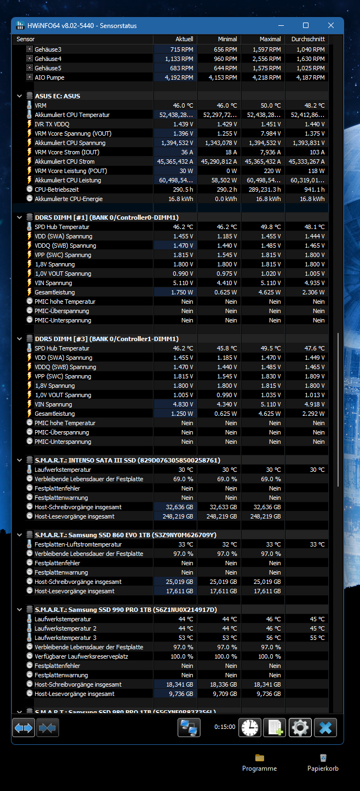Click clock icon beside CPU-Betriebszeit
The width and height of the screenshot is (360, 791).
coord(30,190)
